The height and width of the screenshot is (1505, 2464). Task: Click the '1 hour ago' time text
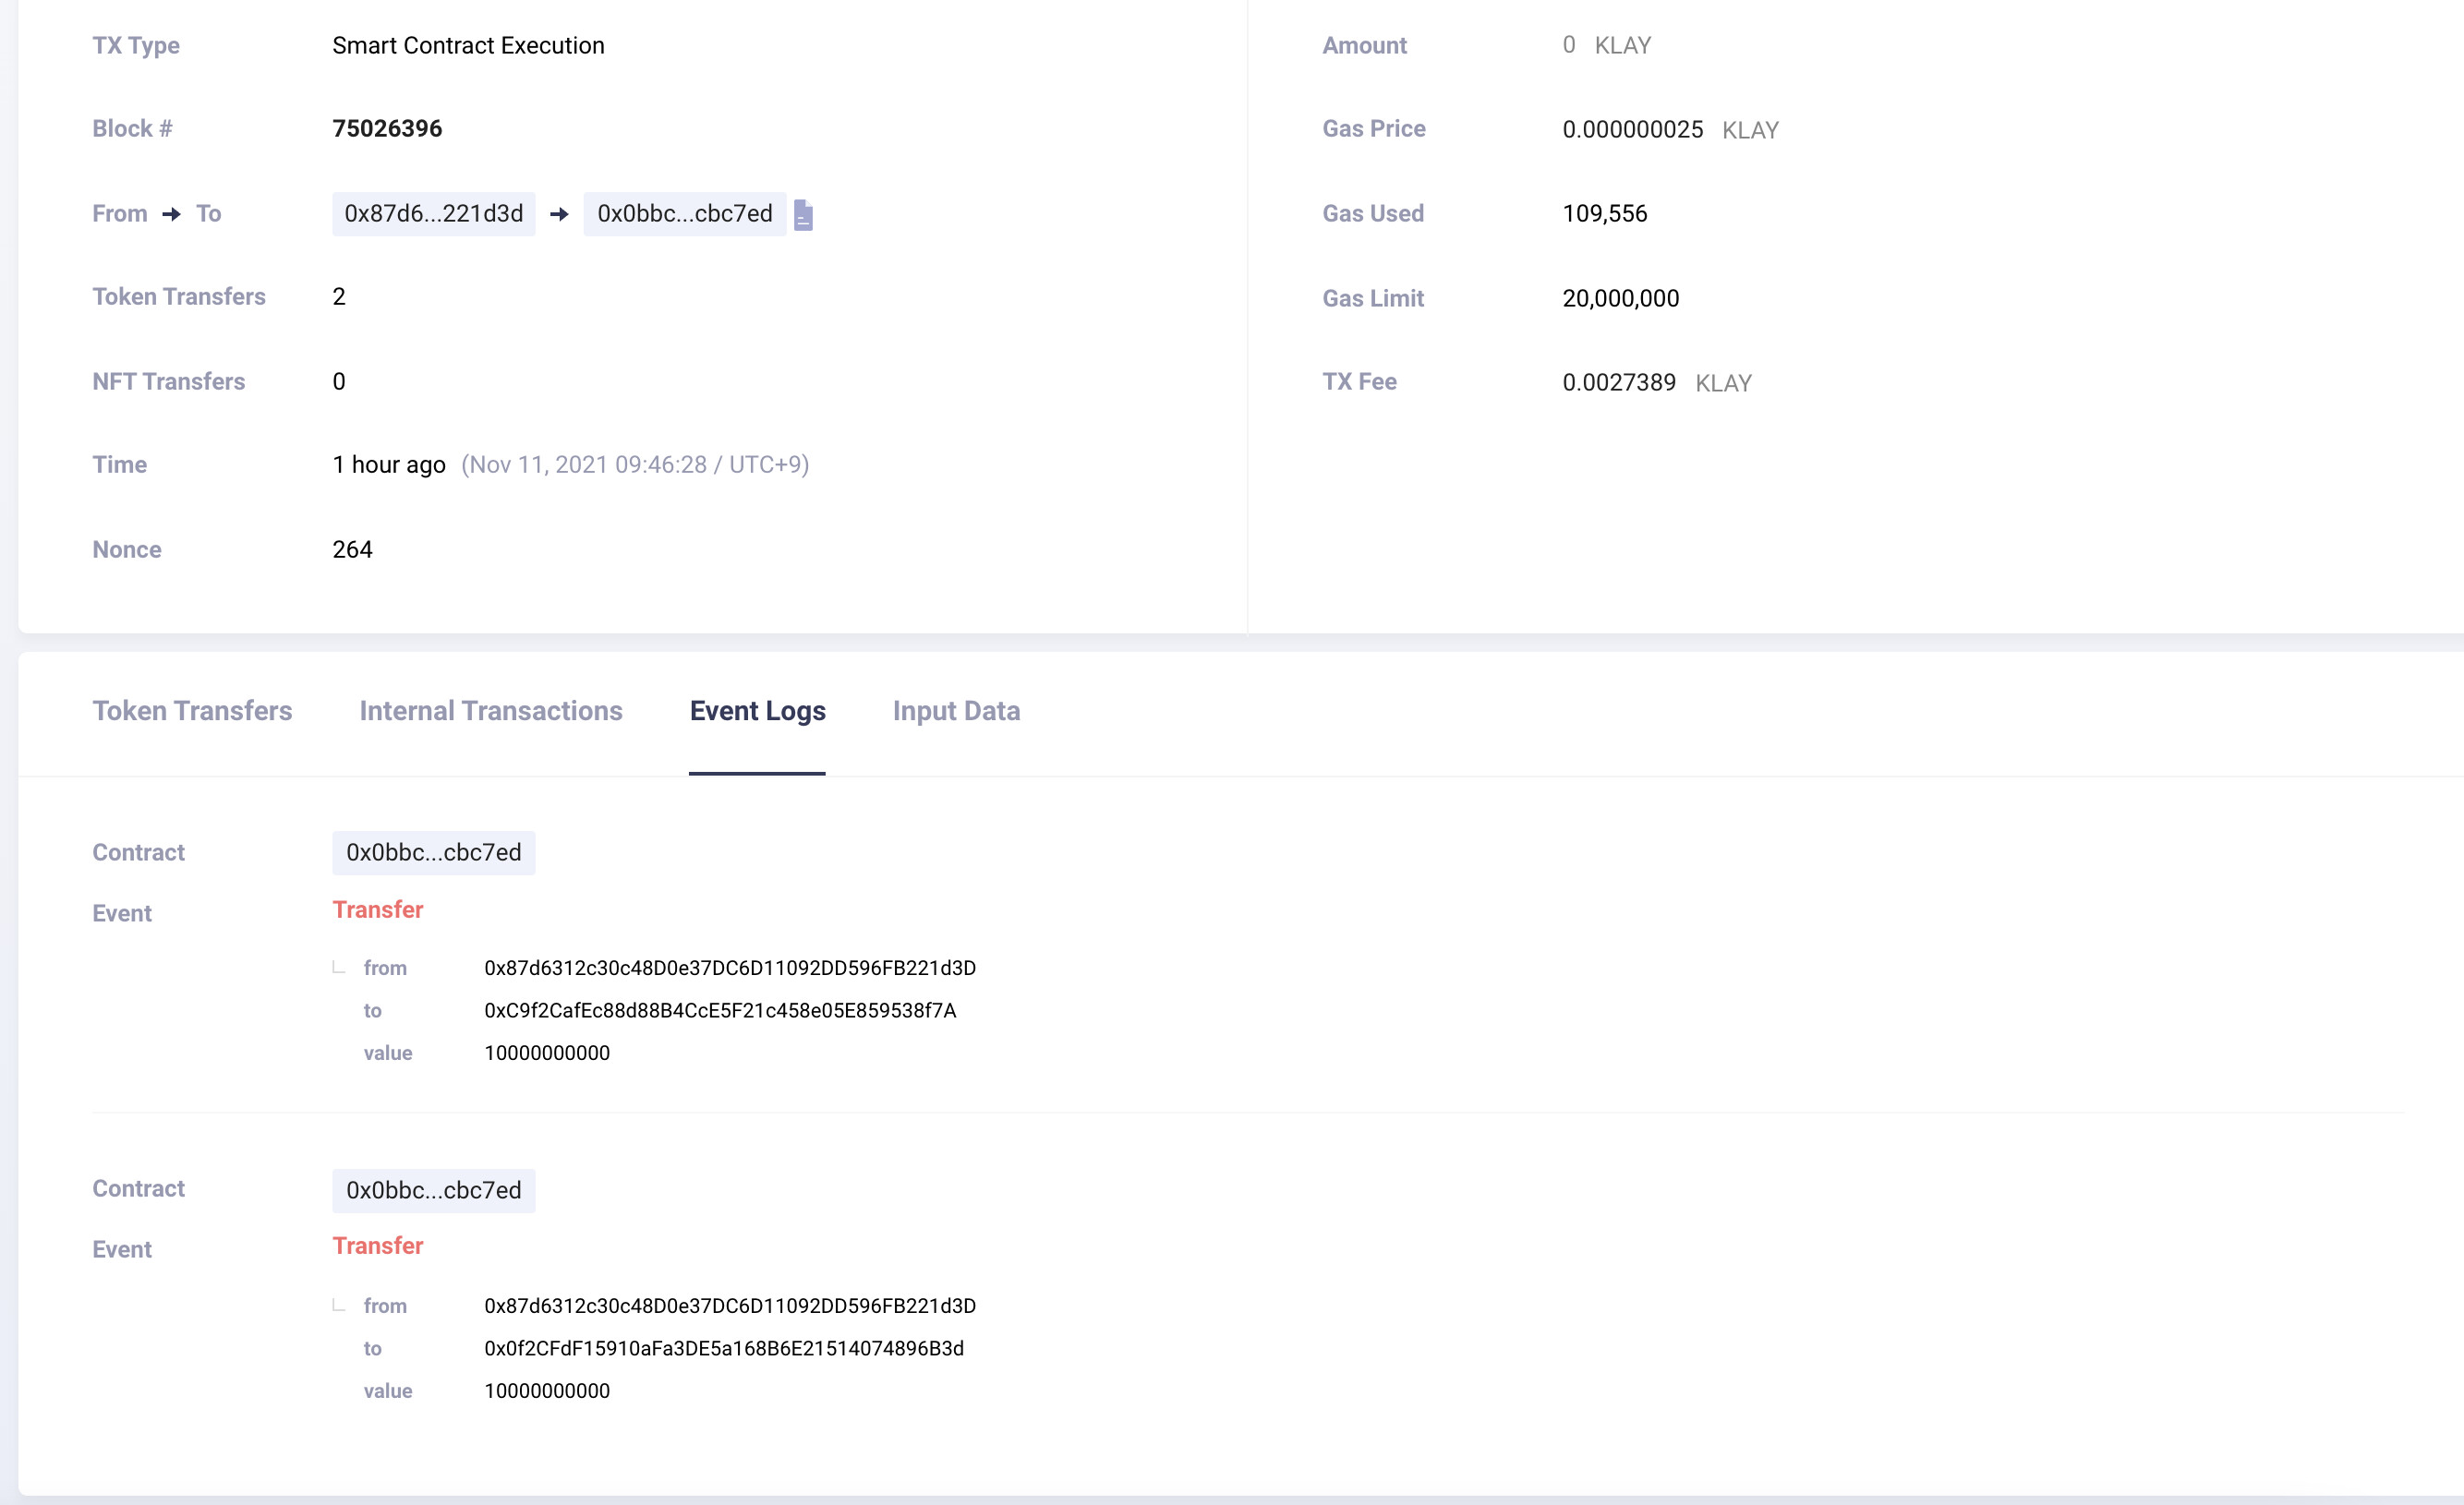click(389, 464)
